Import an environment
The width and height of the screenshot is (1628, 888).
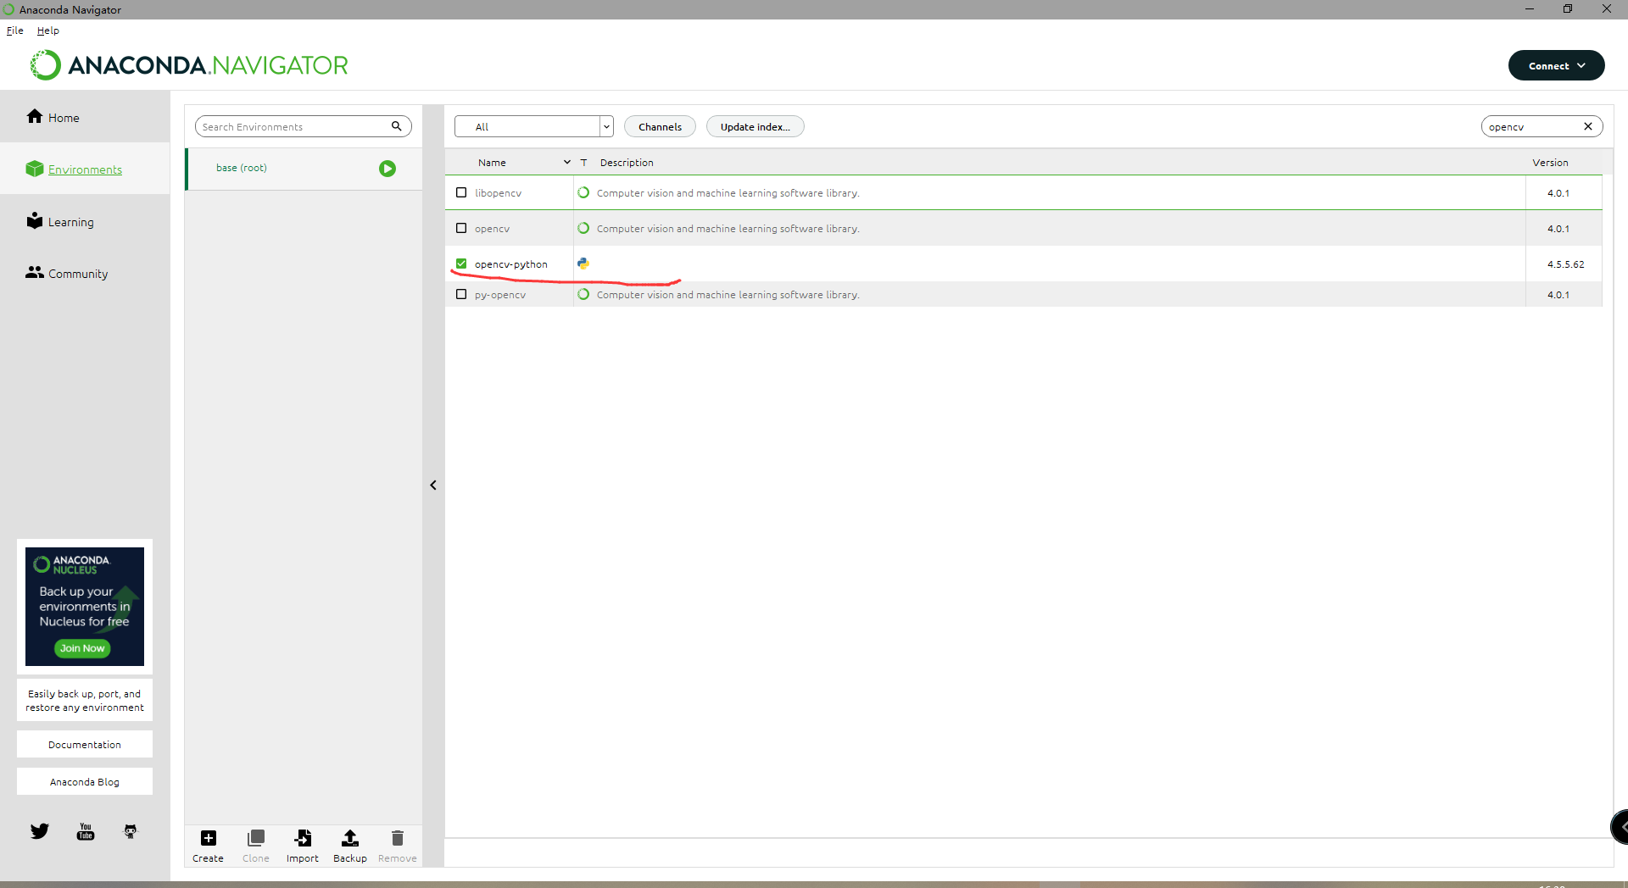tap(303, 846)
